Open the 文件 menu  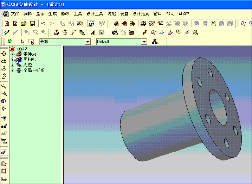[15, 14]
